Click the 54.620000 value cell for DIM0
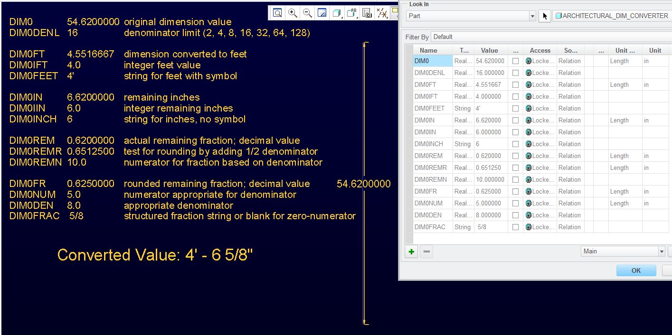 coord(491,61)
